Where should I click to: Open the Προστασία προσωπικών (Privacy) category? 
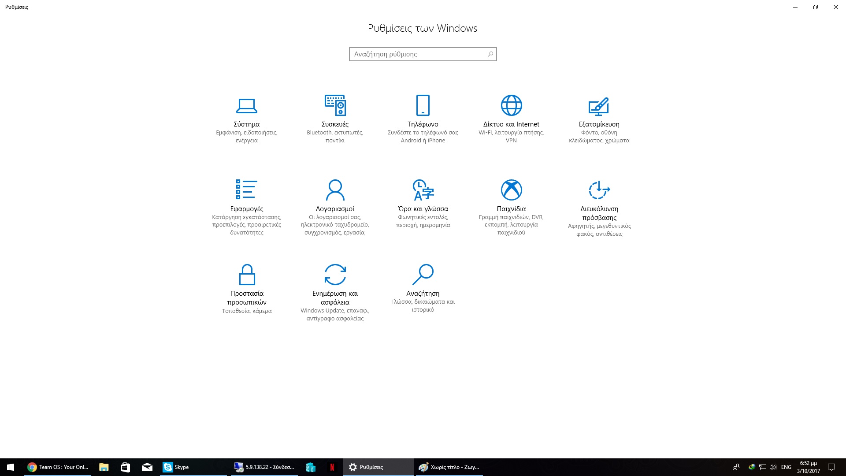tap(247, 289)
